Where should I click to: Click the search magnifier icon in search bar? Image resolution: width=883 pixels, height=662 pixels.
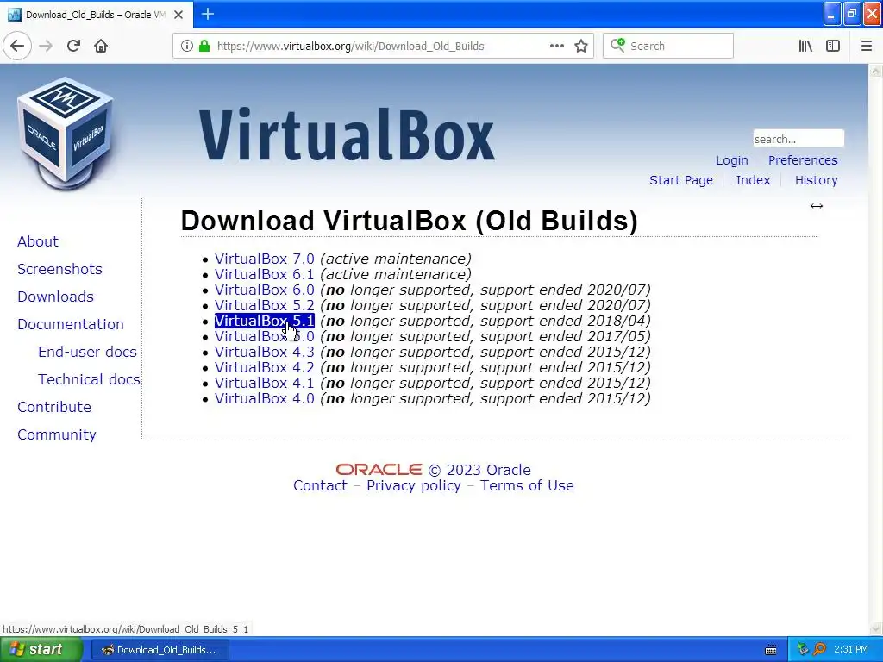coord(617,46)
